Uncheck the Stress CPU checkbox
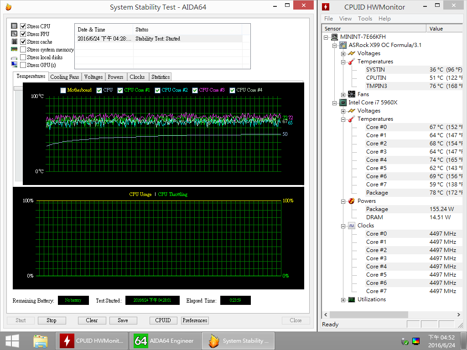Viewport: 467px width, 350px height. [23, 26]
